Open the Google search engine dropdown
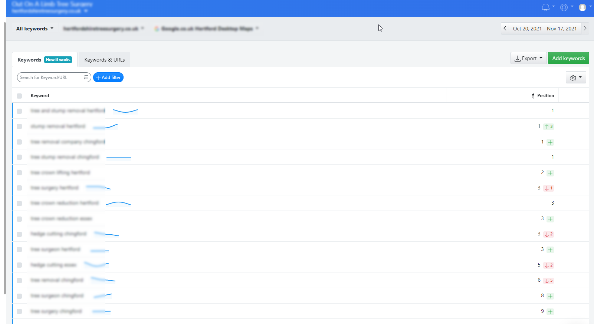 click(207, 29)
